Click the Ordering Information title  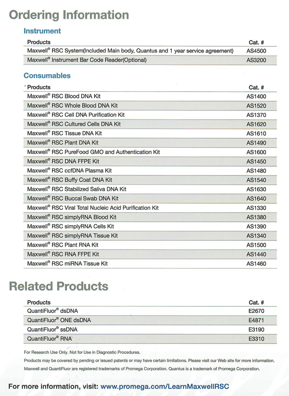point(69,15)
